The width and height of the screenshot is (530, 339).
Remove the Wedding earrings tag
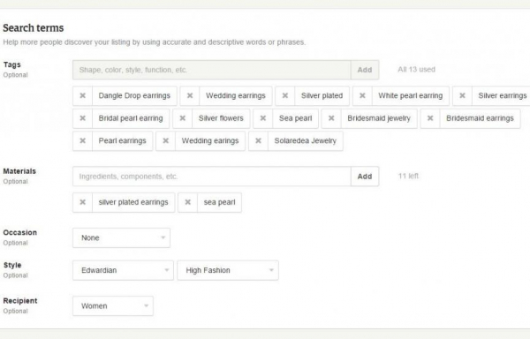point(190,95)
